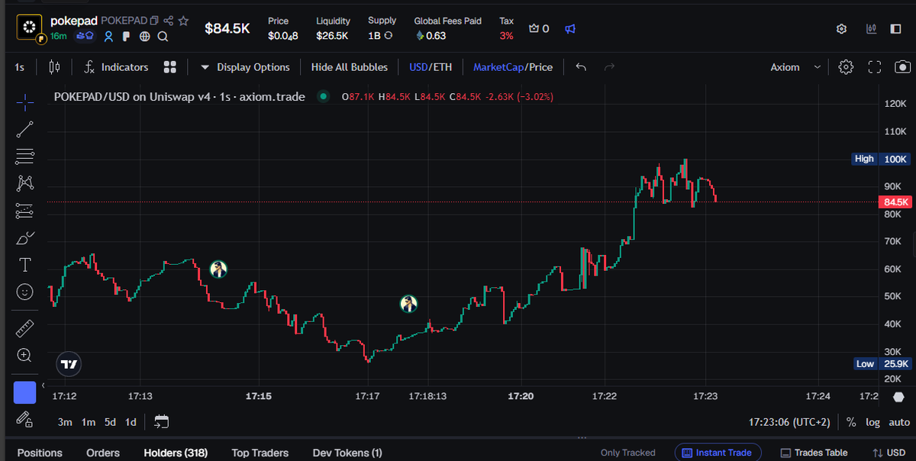Viewport: 916px width, 461px height.
Task: Switch to the Orders tab
Action: 103,453
